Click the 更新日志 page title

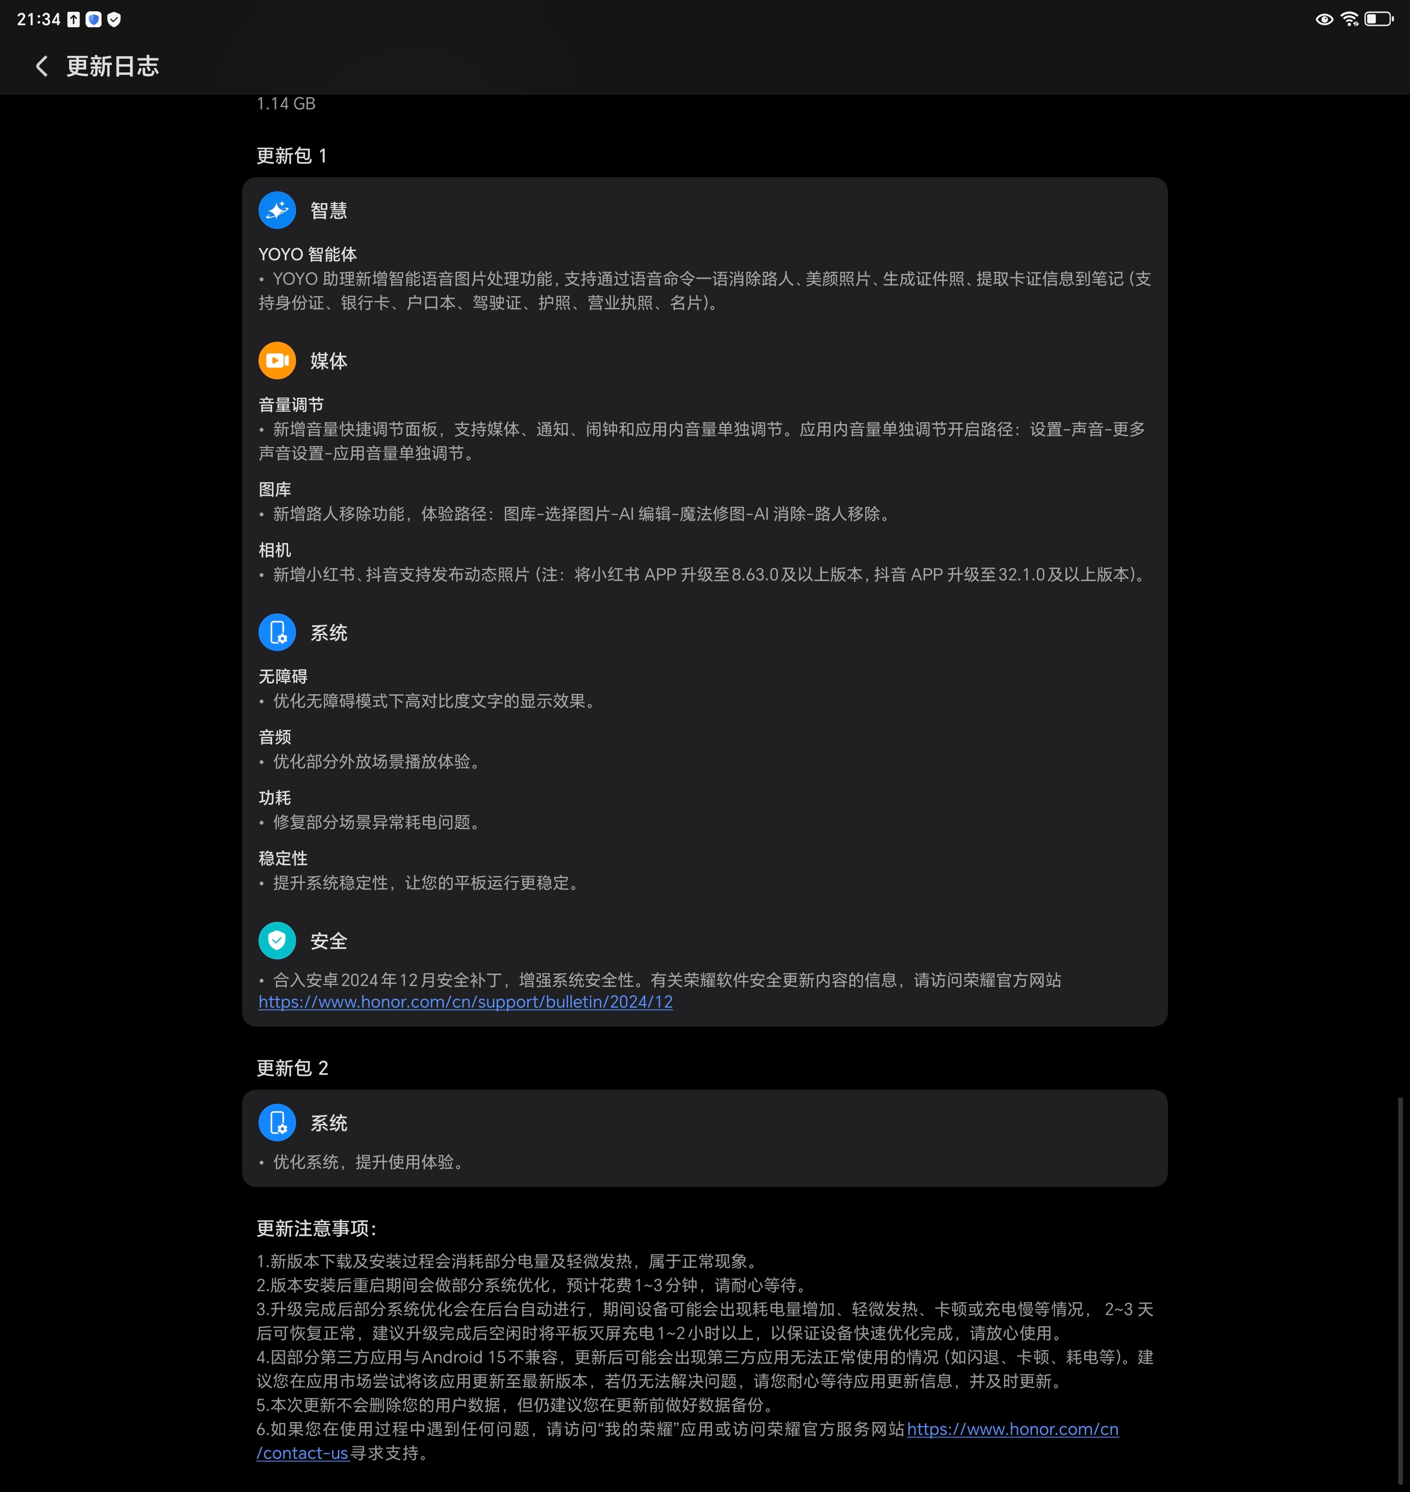point(113,66)
